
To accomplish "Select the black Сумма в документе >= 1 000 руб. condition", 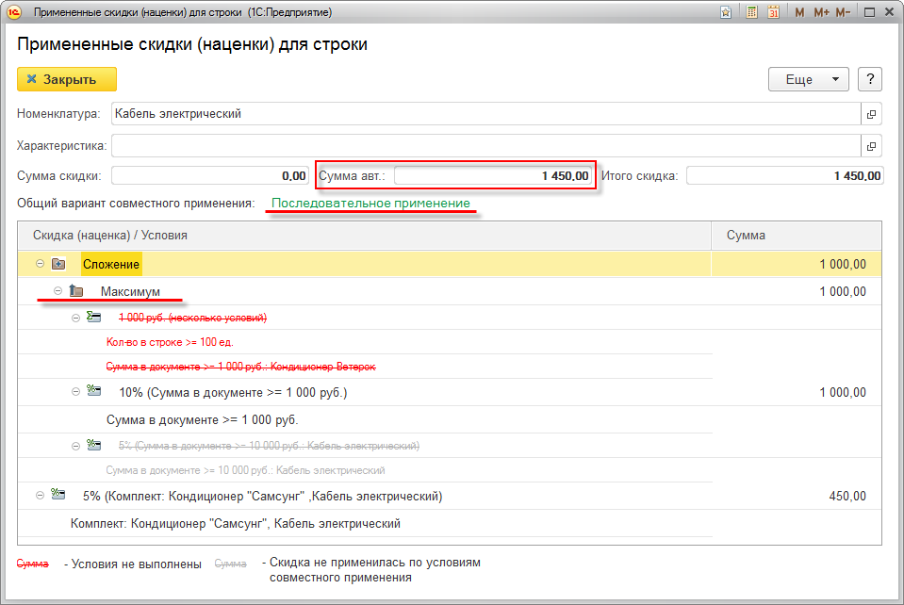I will coord(203,420).
